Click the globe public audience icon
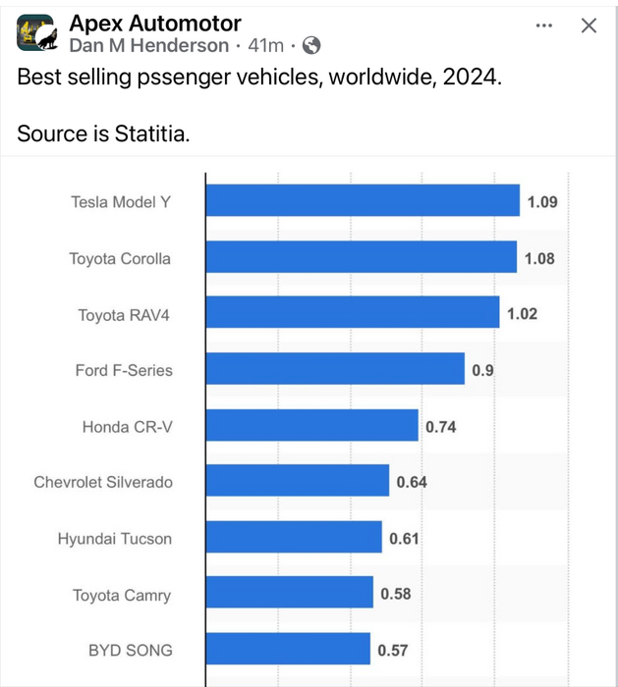 pos(312,45)
